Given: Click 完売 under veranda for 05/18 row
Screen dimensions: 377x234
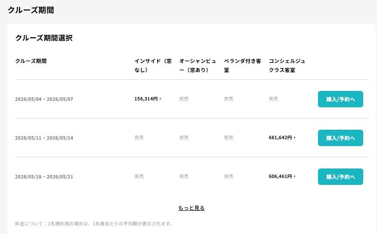Looking at the screenshot, I should point(228,176).
